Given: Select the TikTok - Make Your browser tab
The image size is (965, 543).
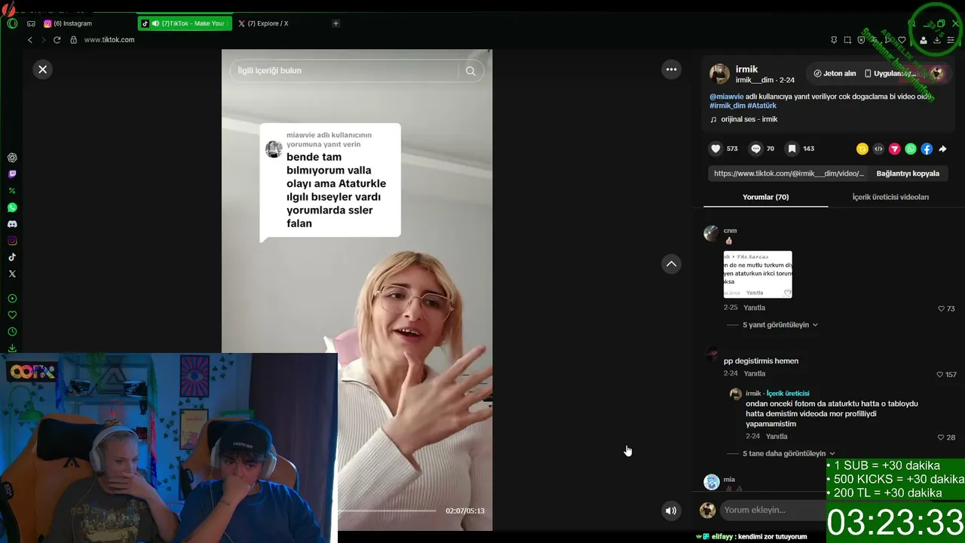Looking at the screenshot, I should click(185, 23).
